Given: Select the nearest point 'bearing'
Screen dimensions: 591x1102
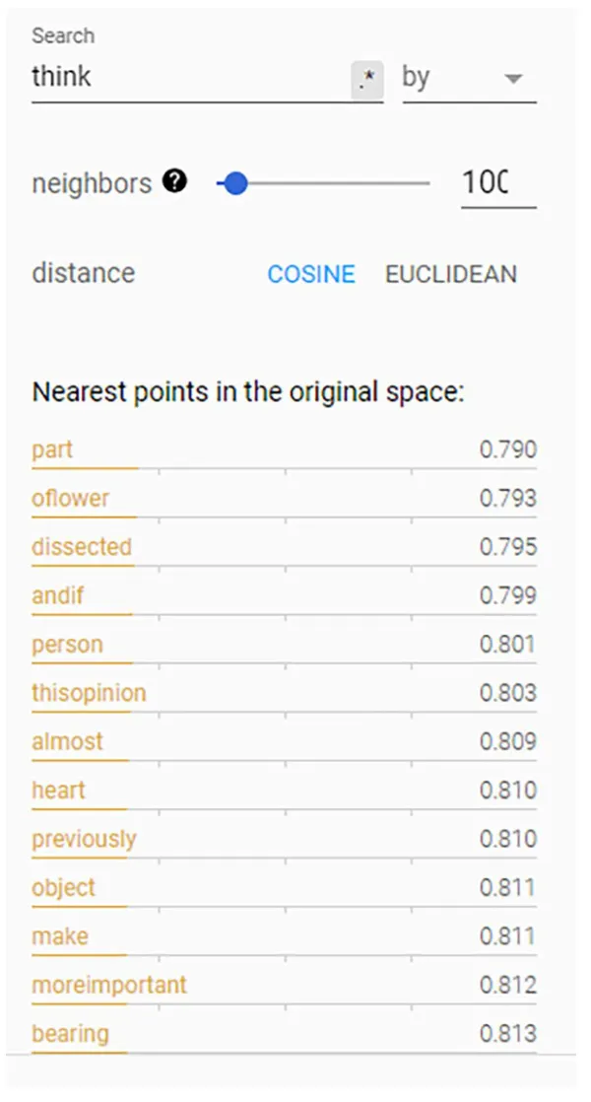Looking at the screenshot, I should tap(70, 1033).
